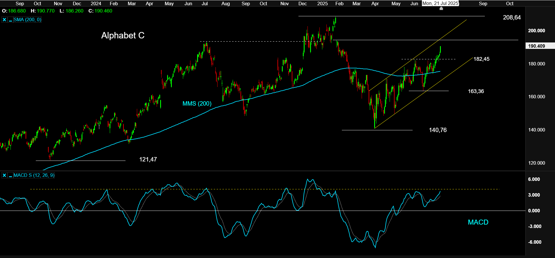Click the Jul label on time axis
Screen dimensions: 555x258
(x=205, y=3)
